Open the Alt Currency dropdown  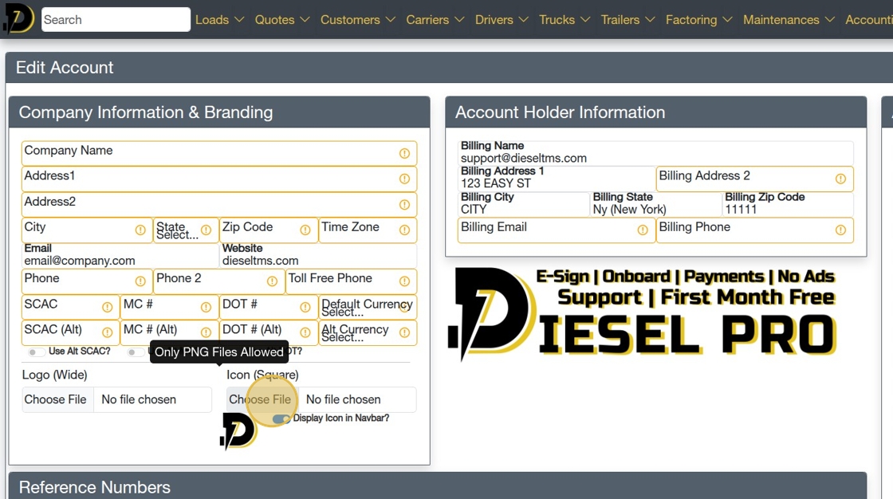tap(368, 332)
